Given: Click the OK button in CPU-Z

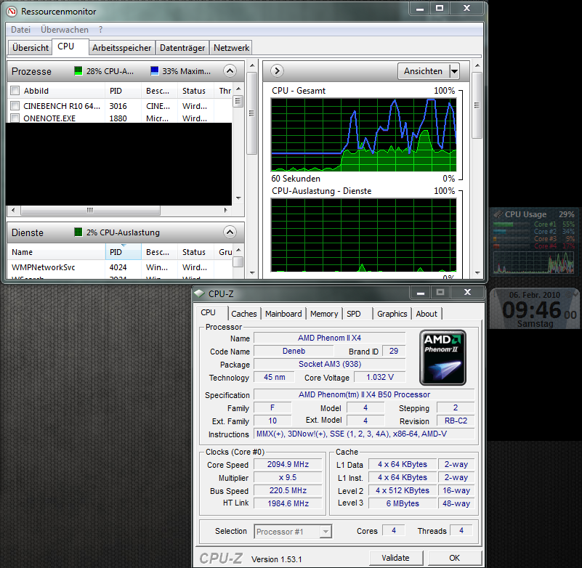Looking at the screenshot, I should click(x=455, y=558).
